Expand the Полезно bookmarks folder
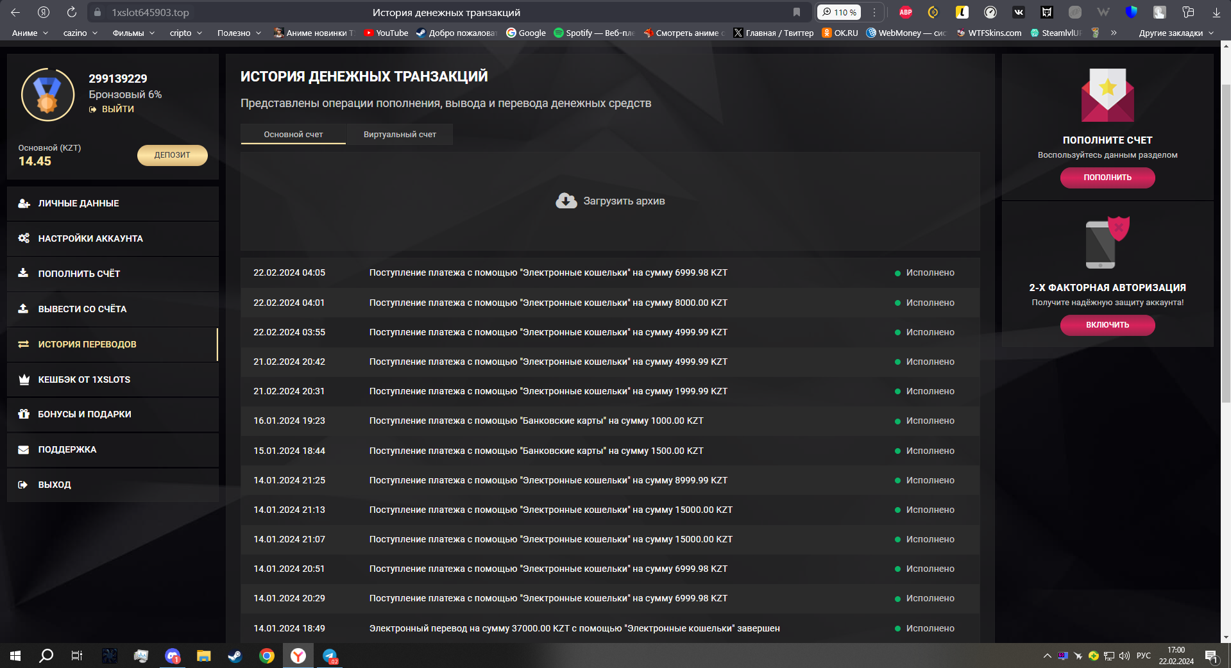1231x668 pixels. pos(239,33)
